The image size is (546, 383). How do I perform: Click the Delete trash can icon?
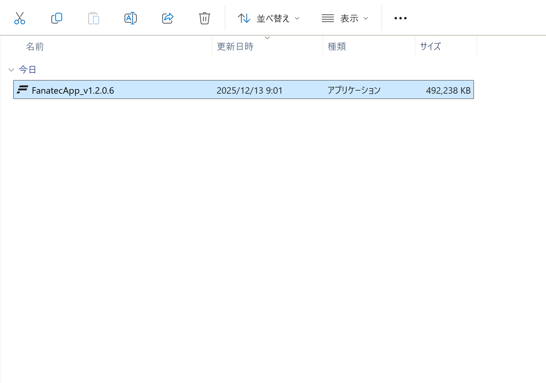click(204, 18)
